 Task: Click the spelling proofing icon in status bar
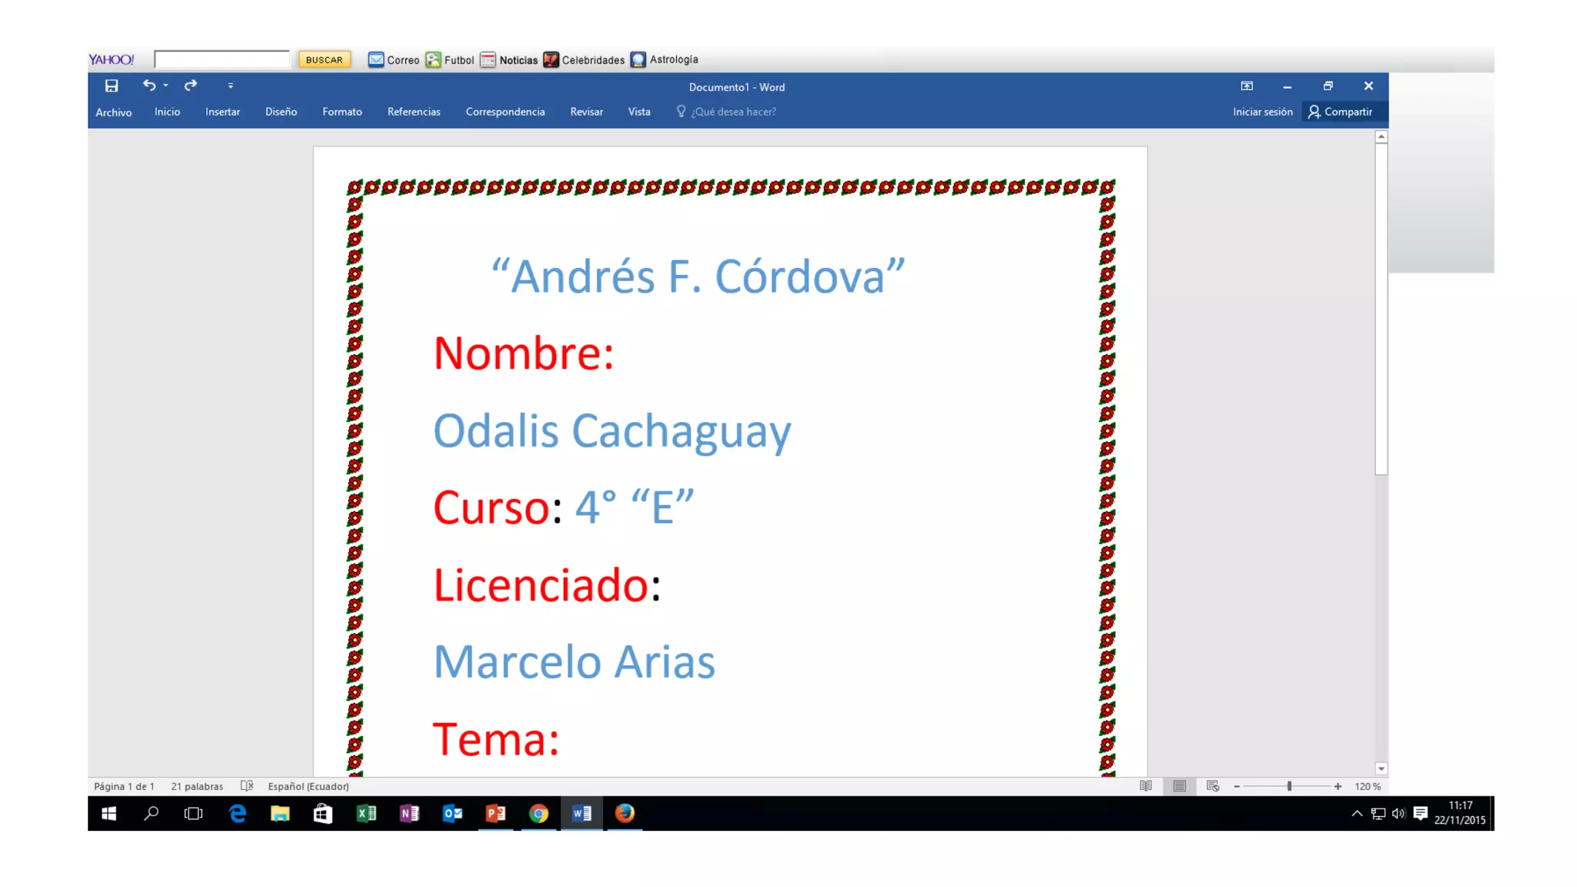(246, 786)
